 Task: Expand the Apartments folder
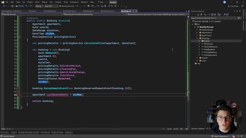[197, 36]
